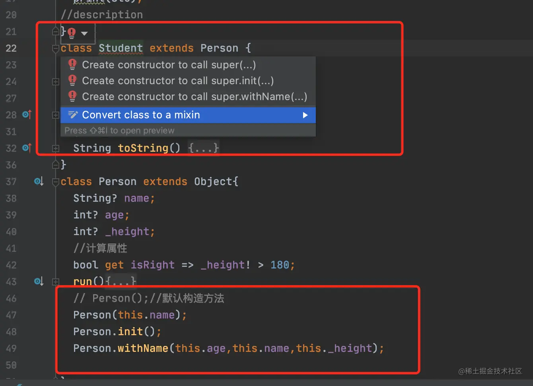Click the 'age' field on line 39
The image size is (533, 386).
coord(115,215)
